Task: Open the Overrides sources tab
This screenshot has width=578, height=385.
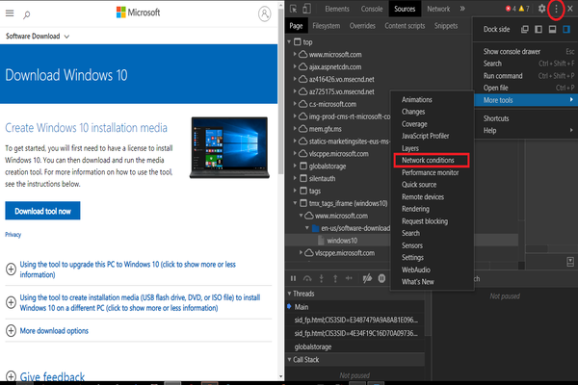Action: click(x=362, y=26)
